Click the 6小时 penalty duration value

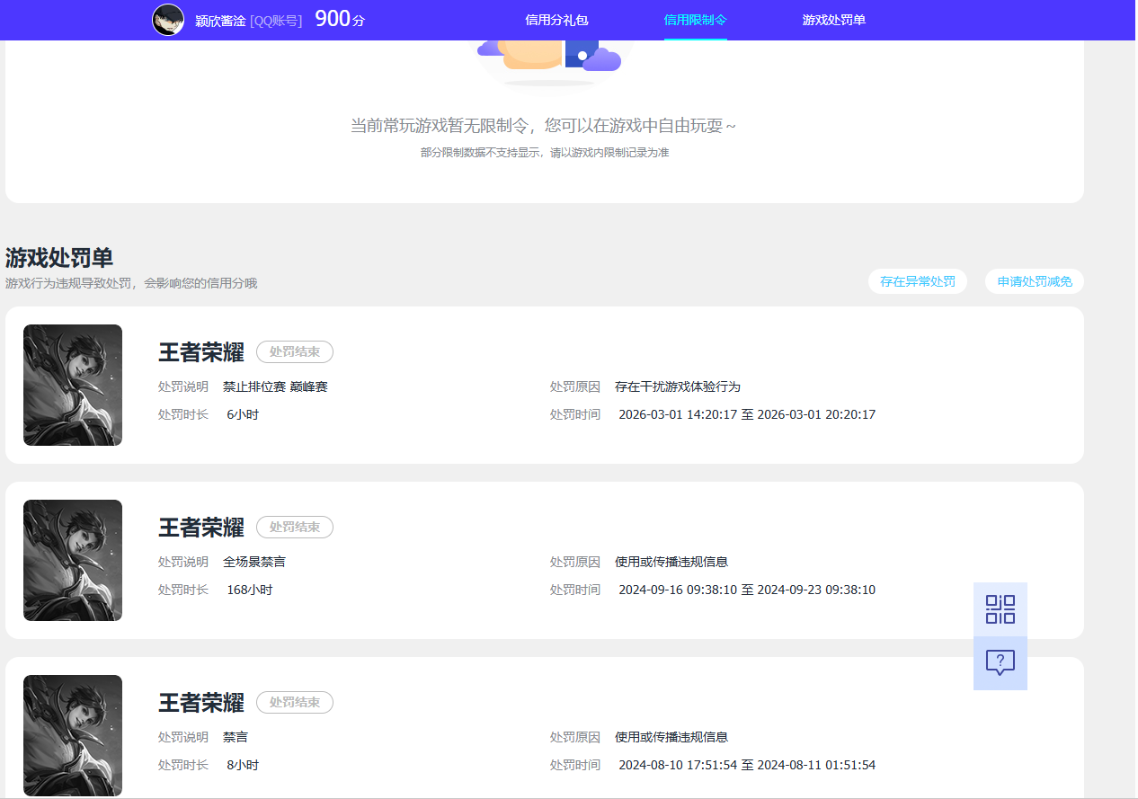pyautogui.click(x=243, y=414)
